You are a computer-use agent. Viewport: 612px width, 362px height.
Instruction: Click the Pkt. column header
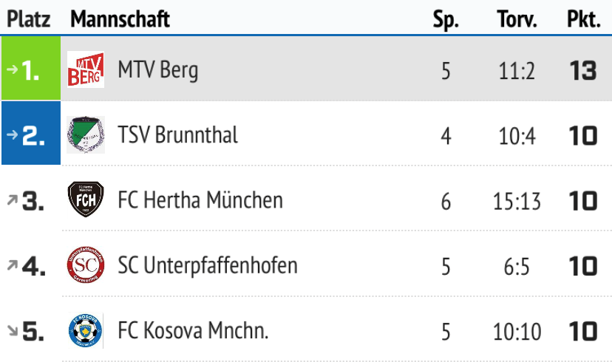[583, 20]
